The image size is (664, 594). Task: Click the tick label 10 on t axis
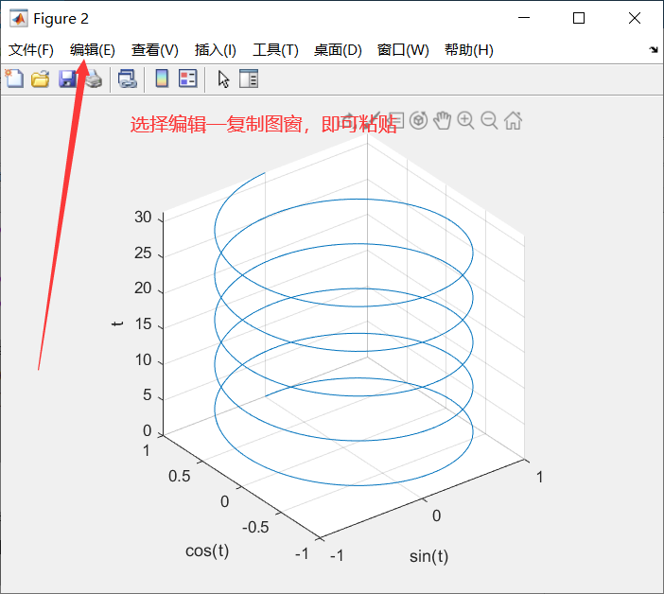pos(143,360)
